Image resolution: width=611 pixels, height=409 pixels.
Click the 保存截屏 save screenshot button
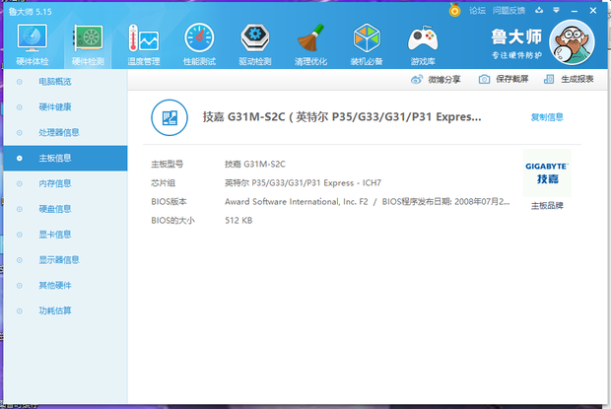504,79
